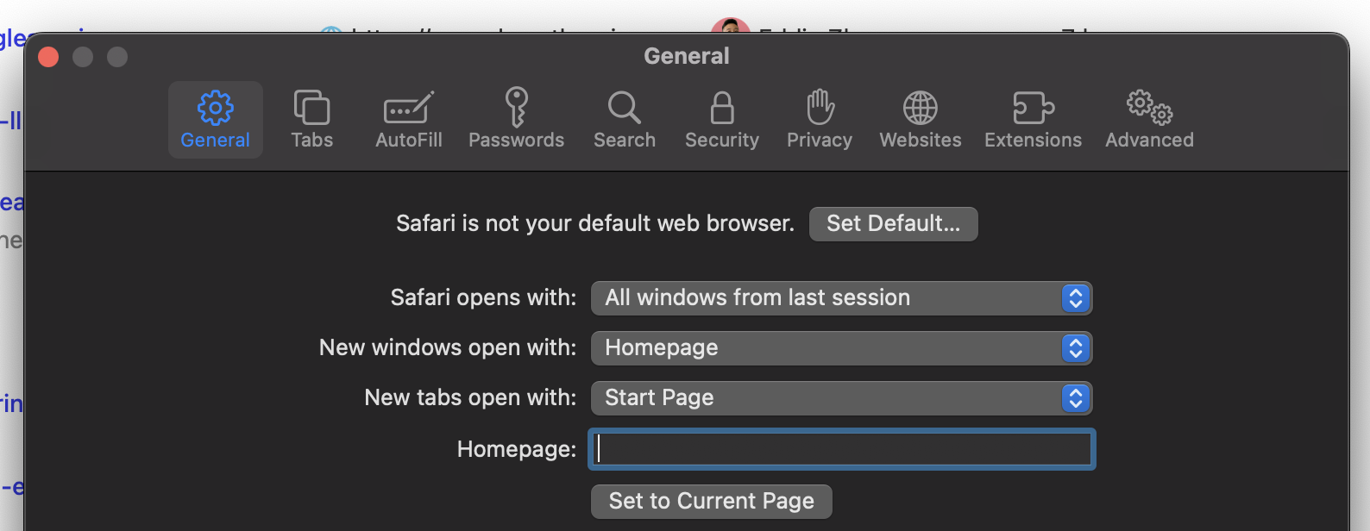Open the Search settings pane
Image resolution: width=1370 pixels, height=531 pixels.
[624, 119]
